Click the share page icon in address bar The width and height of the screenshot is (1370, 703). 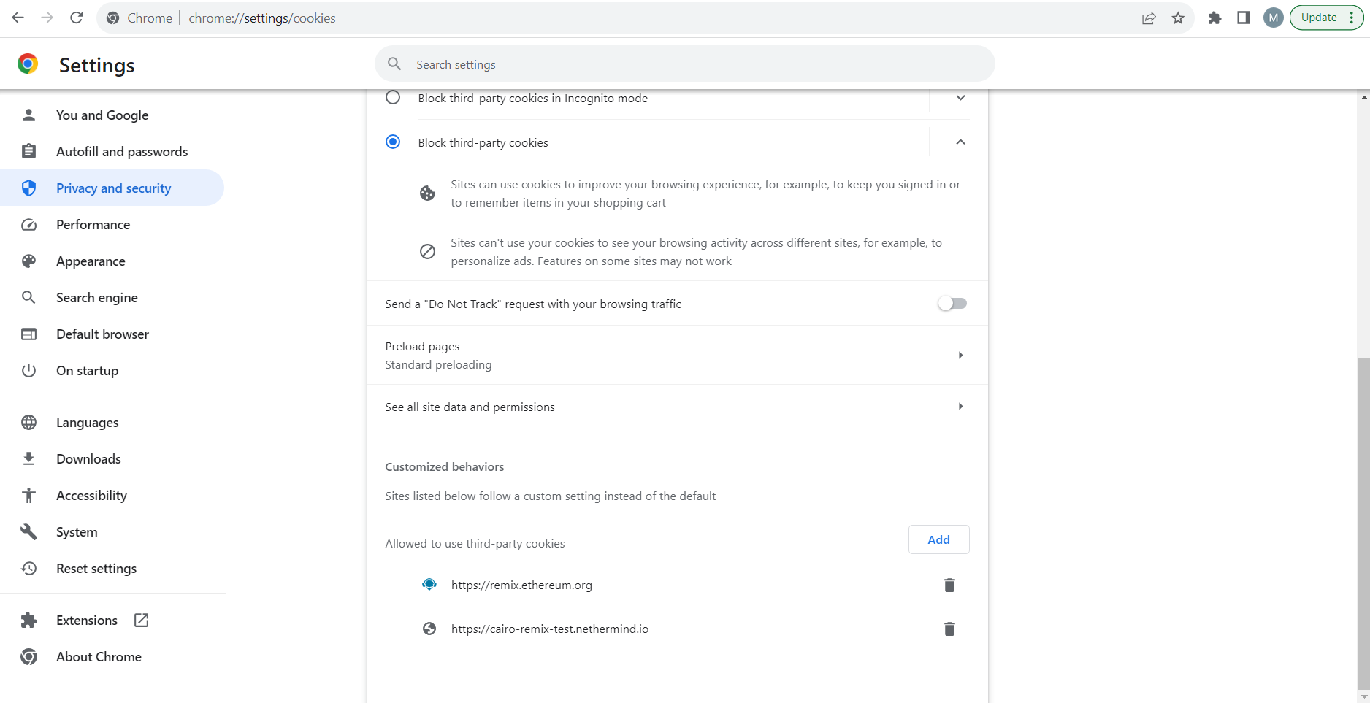point(1149,18)
